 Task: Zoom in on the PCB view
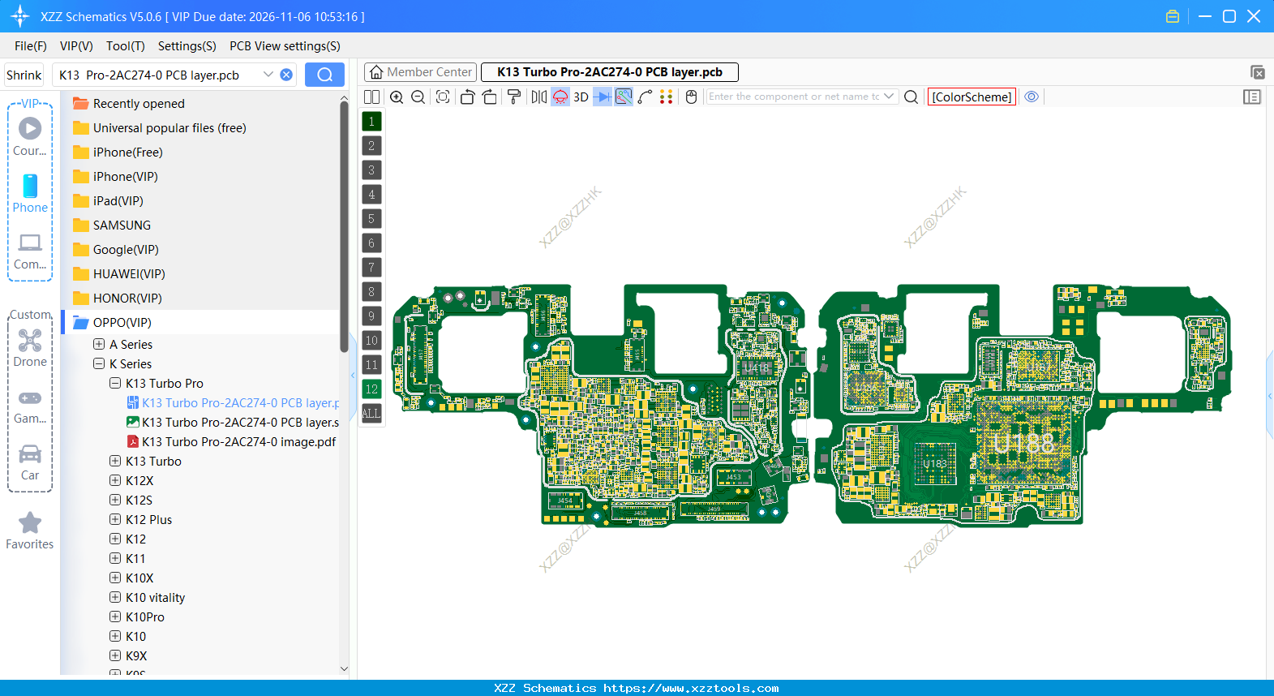pyautogui.click(x=397, y=97)
